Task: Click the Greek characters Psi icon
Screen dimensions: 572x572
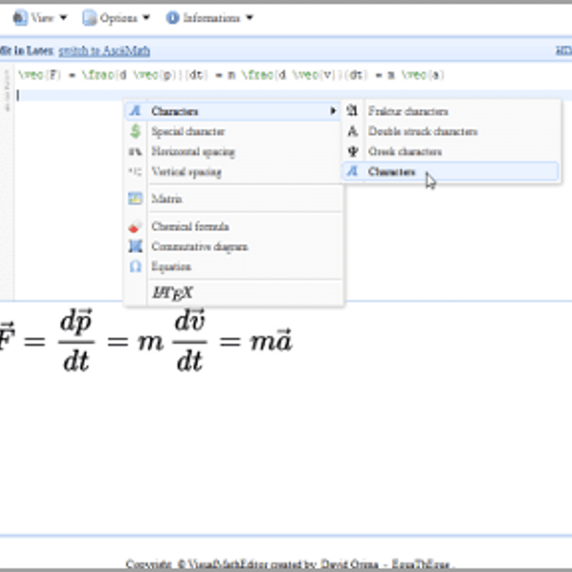Action: point(353,152)
